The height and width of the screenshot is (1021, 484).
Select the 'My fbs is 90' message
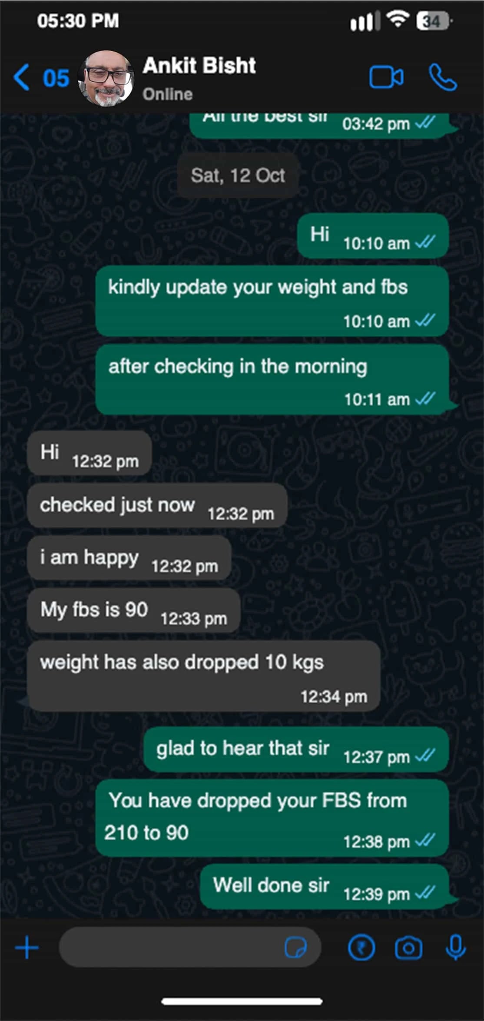tap(133, 610)
